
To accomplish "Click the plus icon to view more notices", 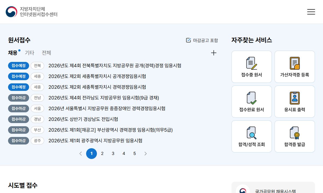I will (x=214, y=53).
